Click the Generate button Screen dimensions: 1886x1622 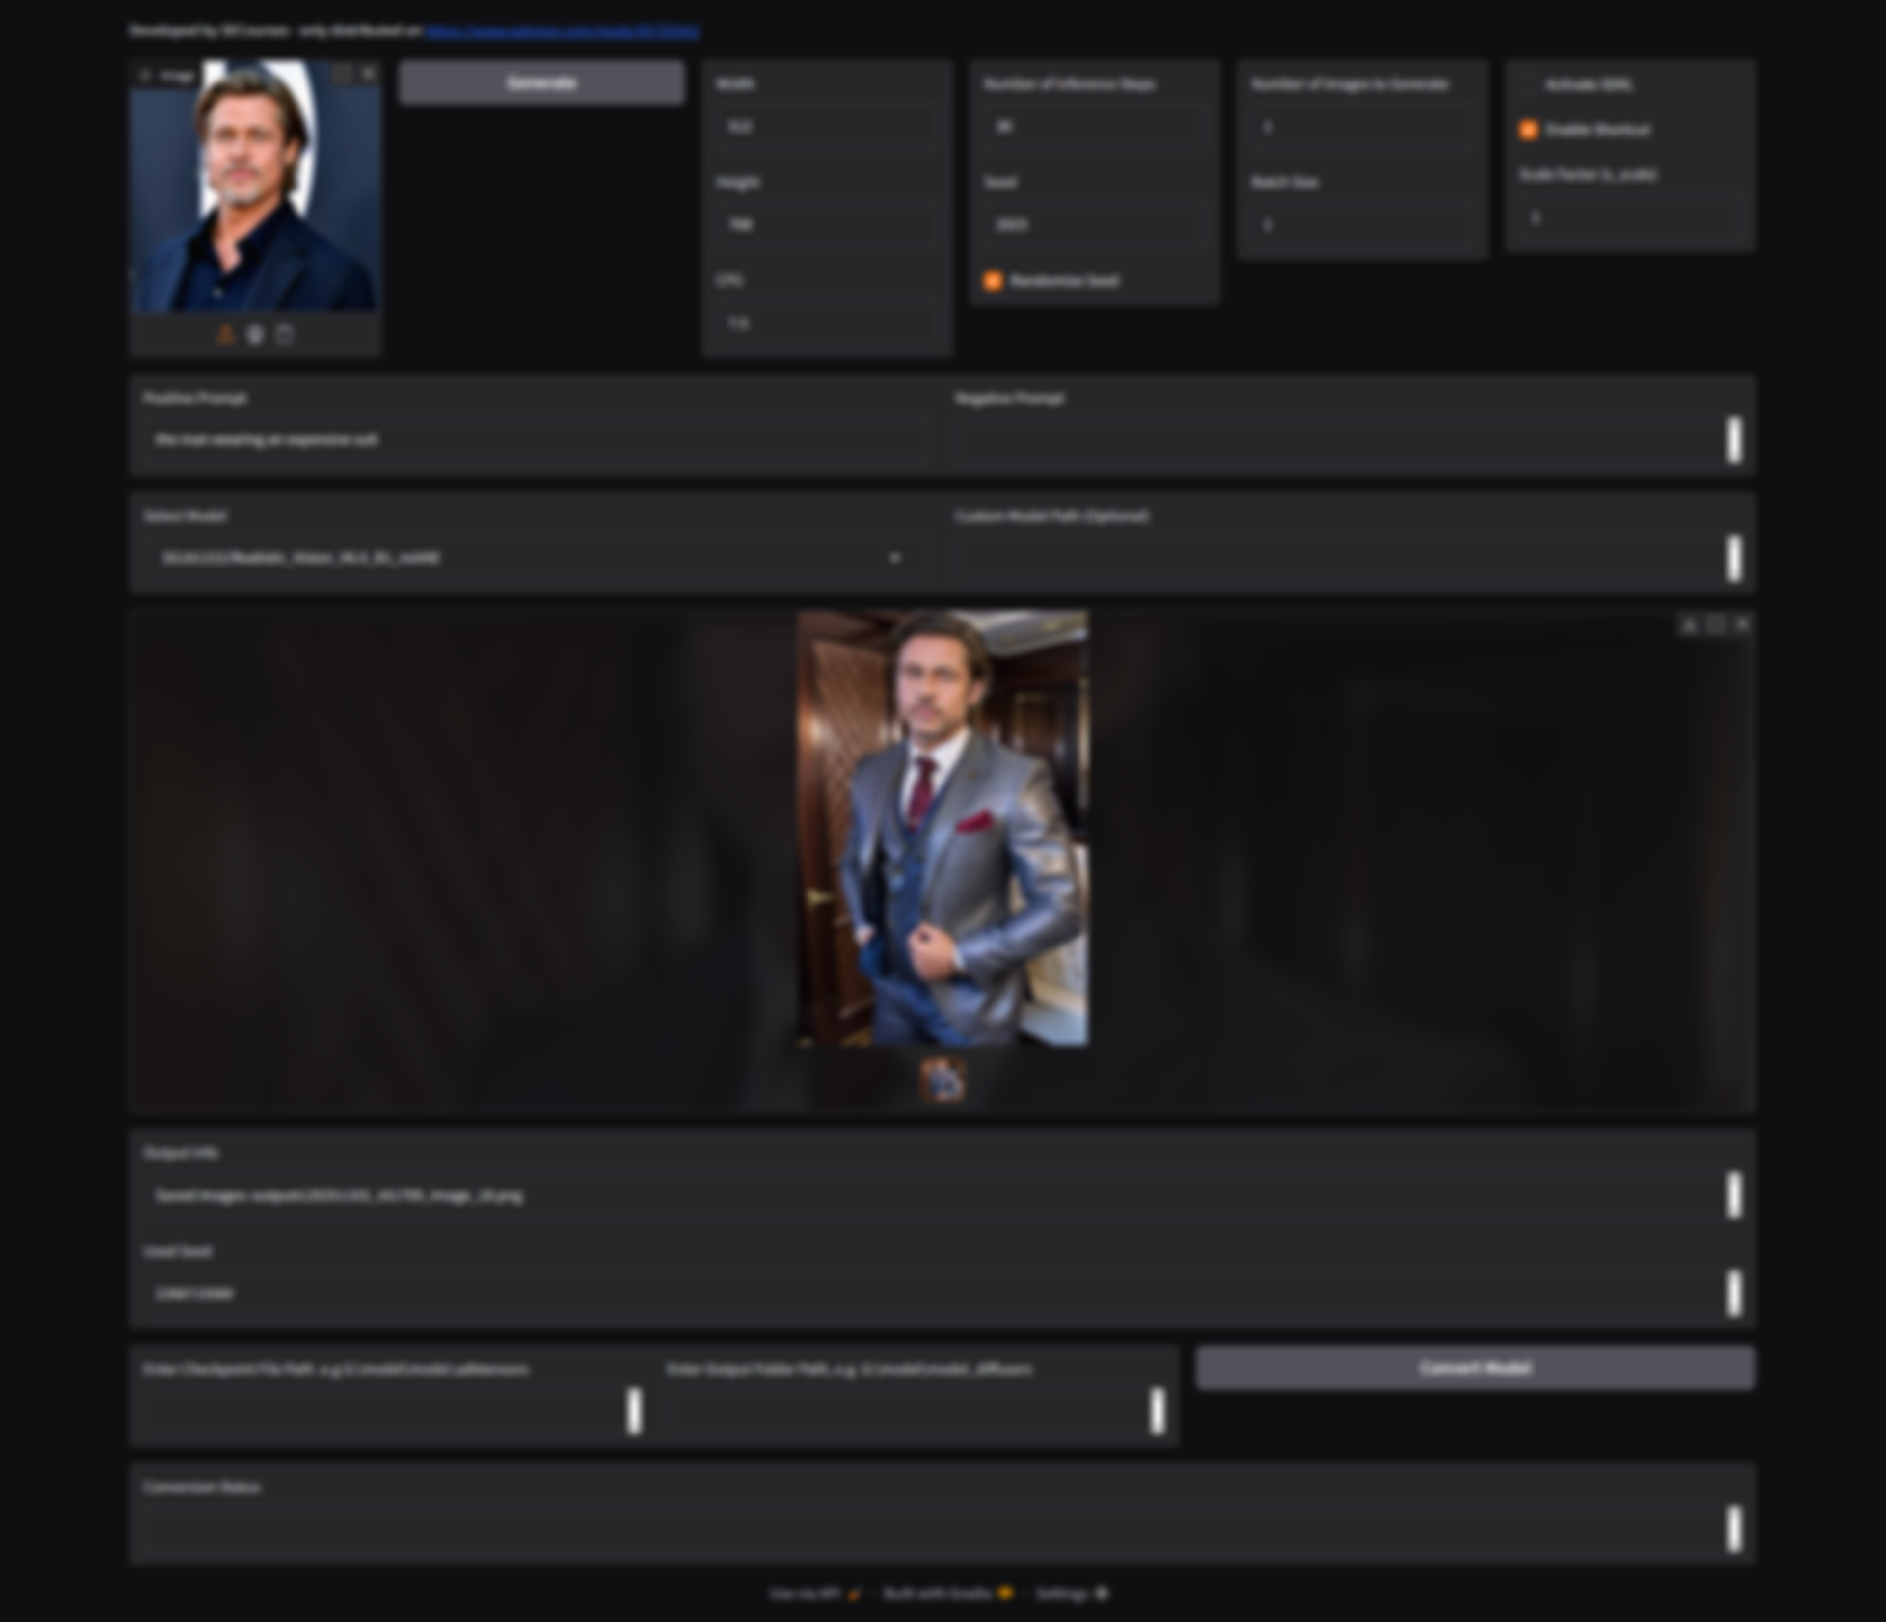tap(541, 83)
